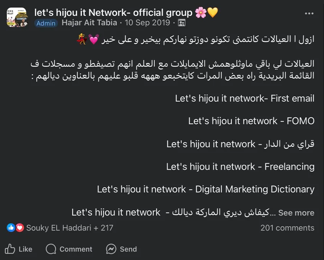Click the First email line in post
Viewport: 324px width, 260px height.
coord(244,98)
